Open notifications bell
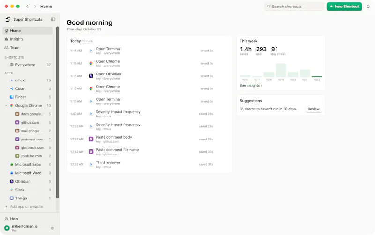This screenshot has width=375, height=235. coord(368,7)
